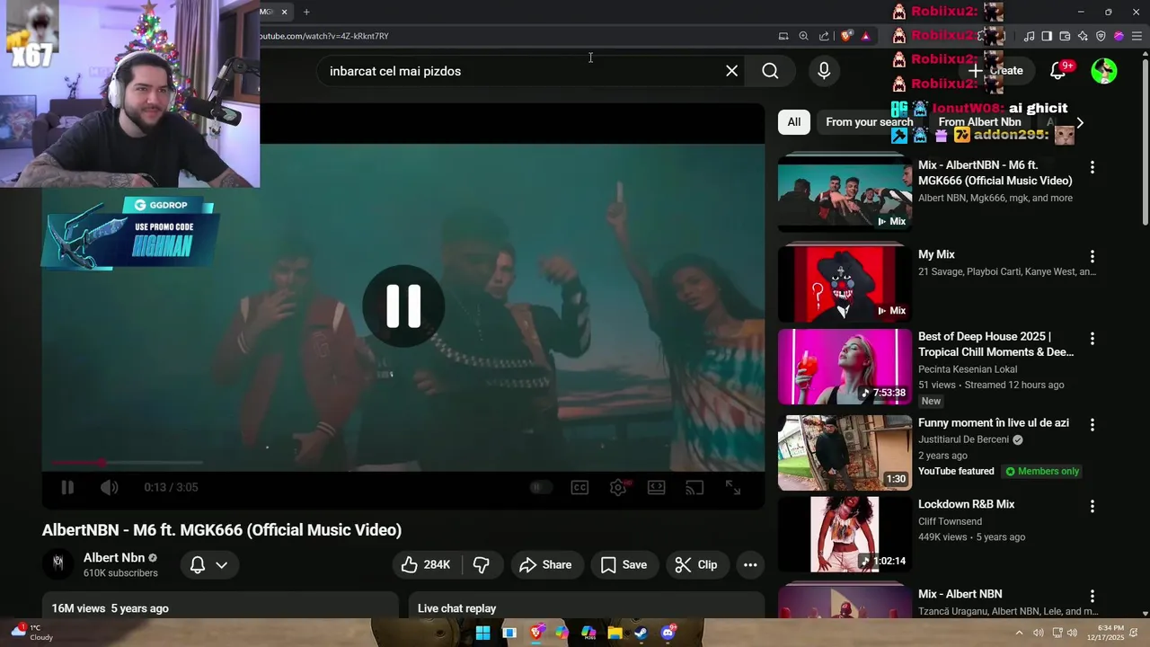The width and height of the screenshot is (1150, 647).
Task: Start voice search with microphone
Action: 824,71
